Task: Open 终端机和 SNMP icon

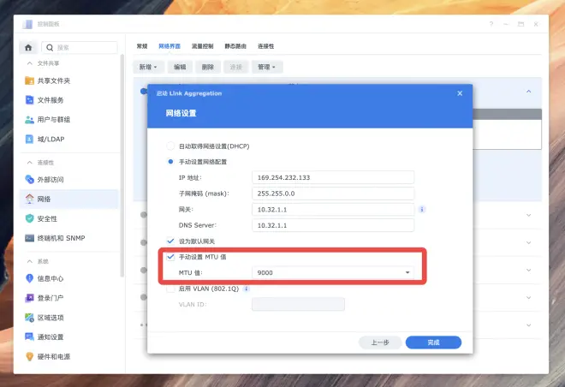Action: (x=30, y=238)
